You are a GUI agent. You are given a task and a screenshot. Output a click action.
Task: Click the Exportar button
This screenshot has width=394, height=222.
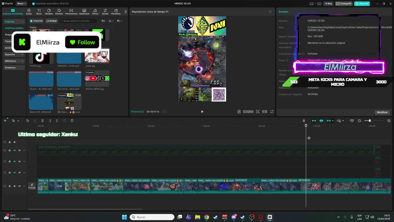tap(362, 4)
